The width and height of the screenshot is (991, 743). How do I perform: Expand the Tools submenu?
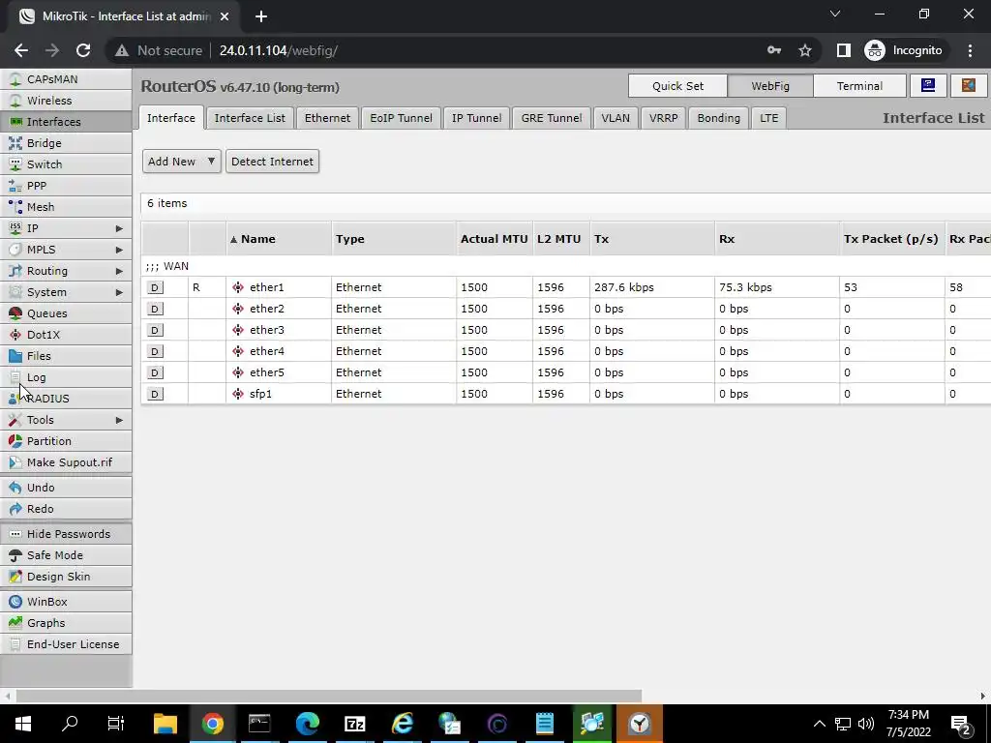119,420
